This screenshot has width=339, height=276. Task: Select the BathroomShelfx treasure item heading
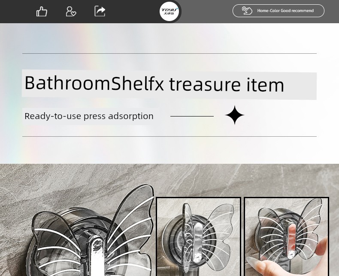154,84
